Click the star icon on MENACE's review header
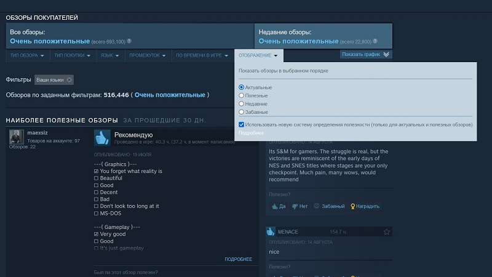 386,232
